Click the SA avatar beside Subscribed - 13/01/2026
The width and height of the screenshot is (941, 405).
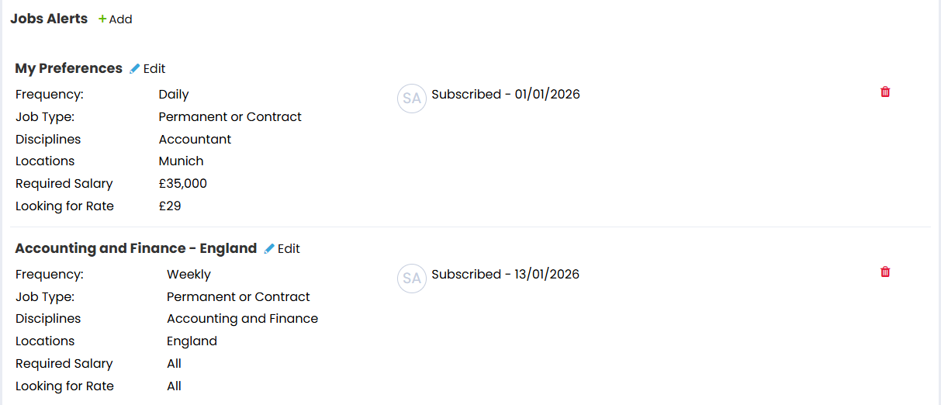point(412,279)
